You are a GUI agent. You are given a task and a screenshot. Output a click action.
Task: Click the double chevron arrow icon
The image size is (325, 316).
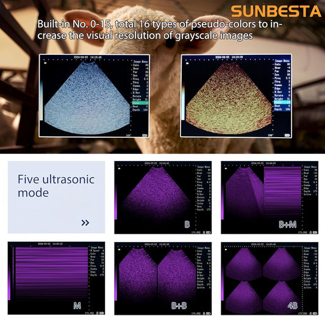(85, 223)
